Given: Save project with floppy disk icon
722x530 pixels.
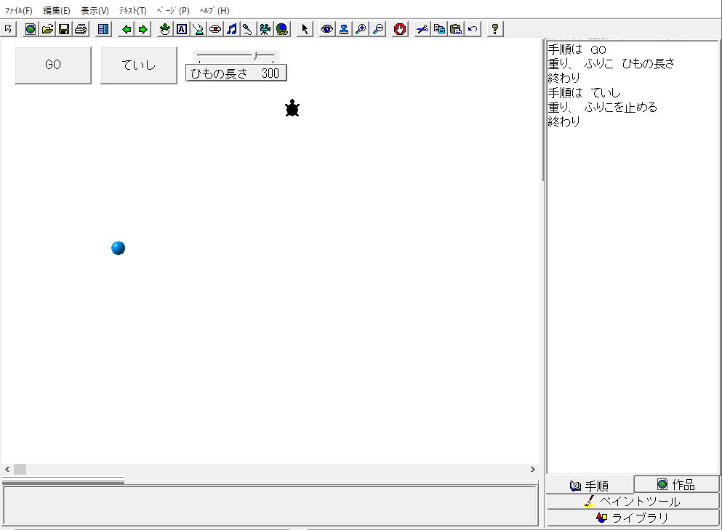Looking at the screenshot, I should tap(64, 29).
